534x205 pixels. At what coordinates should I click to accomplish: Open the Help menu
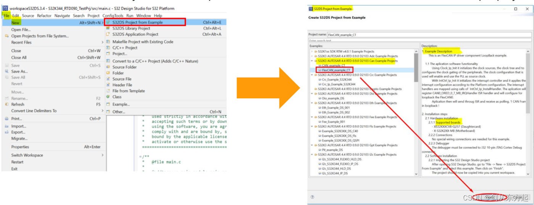coord(158,16)
